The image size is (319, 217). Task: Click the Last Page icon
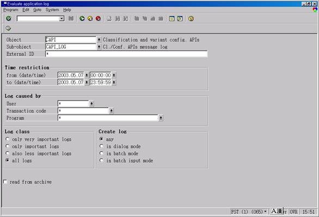[161, 18]
